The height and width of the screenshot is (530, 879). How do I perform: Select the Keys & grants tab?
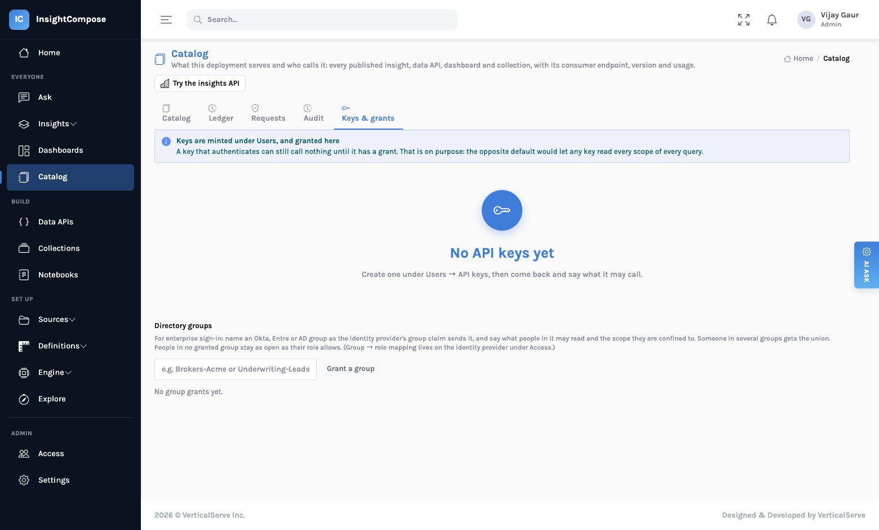click(x=368, y=113)
